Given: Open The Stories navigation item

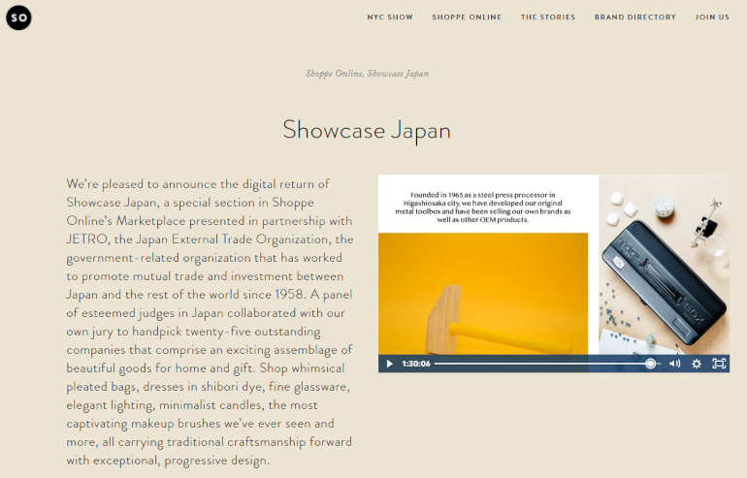Looking at the screenshot, I should pyautogui.click(x=548, y=17).
